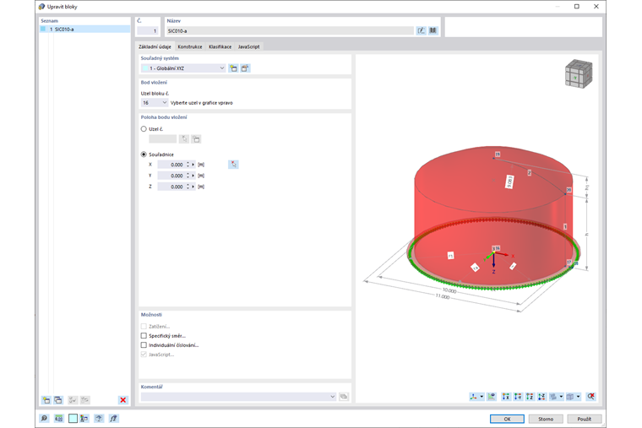642x428 pixels.
Task: Expand the print icon dropdown arrow
Action: 562,397
